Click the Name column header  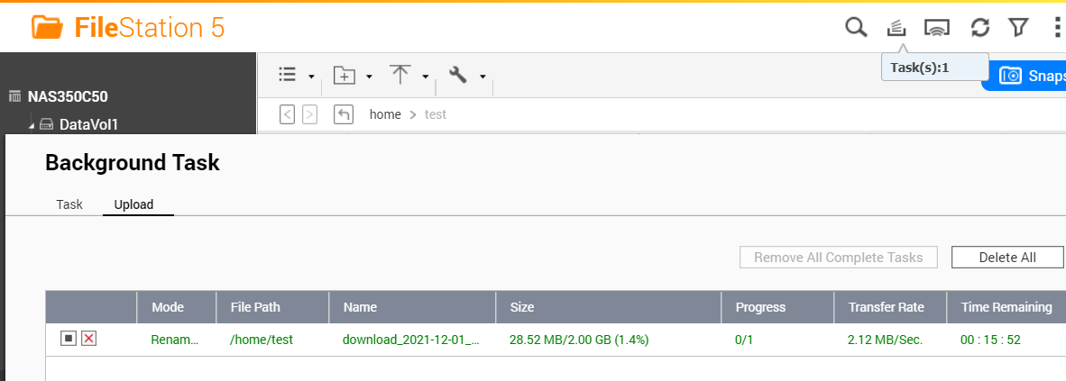pos(412,307)
